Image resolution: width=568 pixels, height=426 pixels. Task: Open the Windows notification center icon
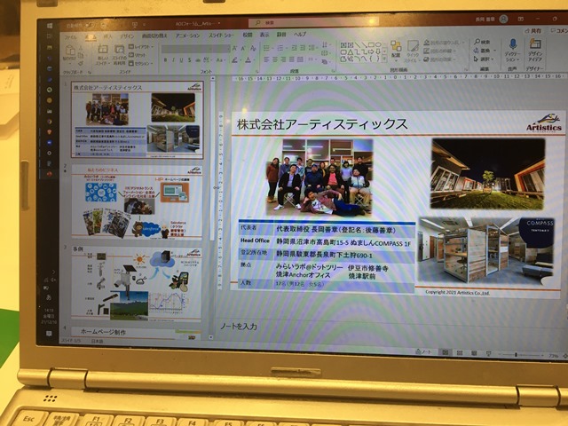(49, 334)
